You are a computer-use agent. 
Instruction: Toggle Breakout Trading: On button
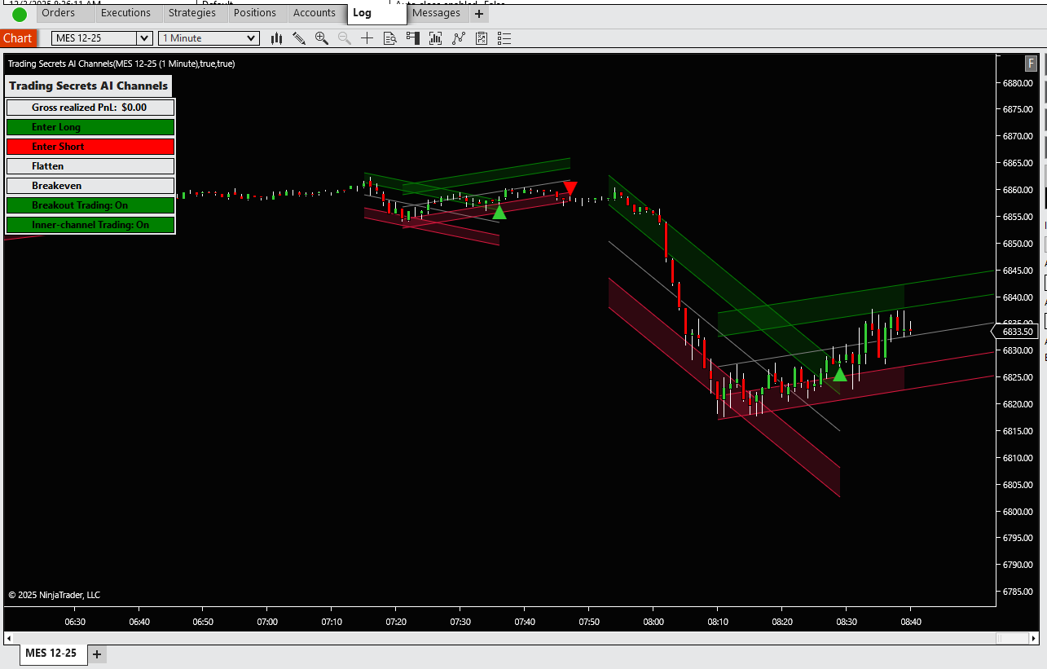tap(90, 205)
